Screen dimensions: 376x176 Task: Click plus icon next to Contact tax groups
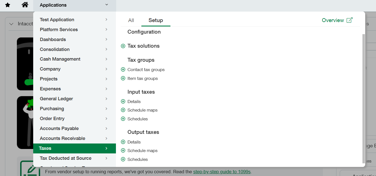click(123, 70)
